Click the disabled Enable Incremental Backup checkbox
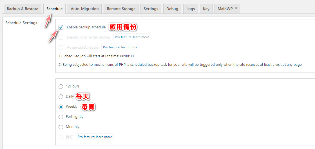Viewport: 315px width, 149px height. pos(61,37)
